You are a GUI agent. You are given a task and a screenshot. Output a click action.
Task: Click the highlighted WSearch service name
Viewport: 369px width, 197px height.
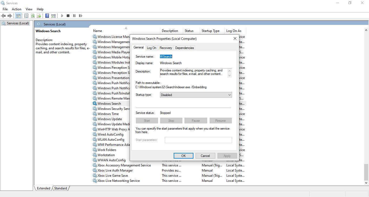click(166, 57)
